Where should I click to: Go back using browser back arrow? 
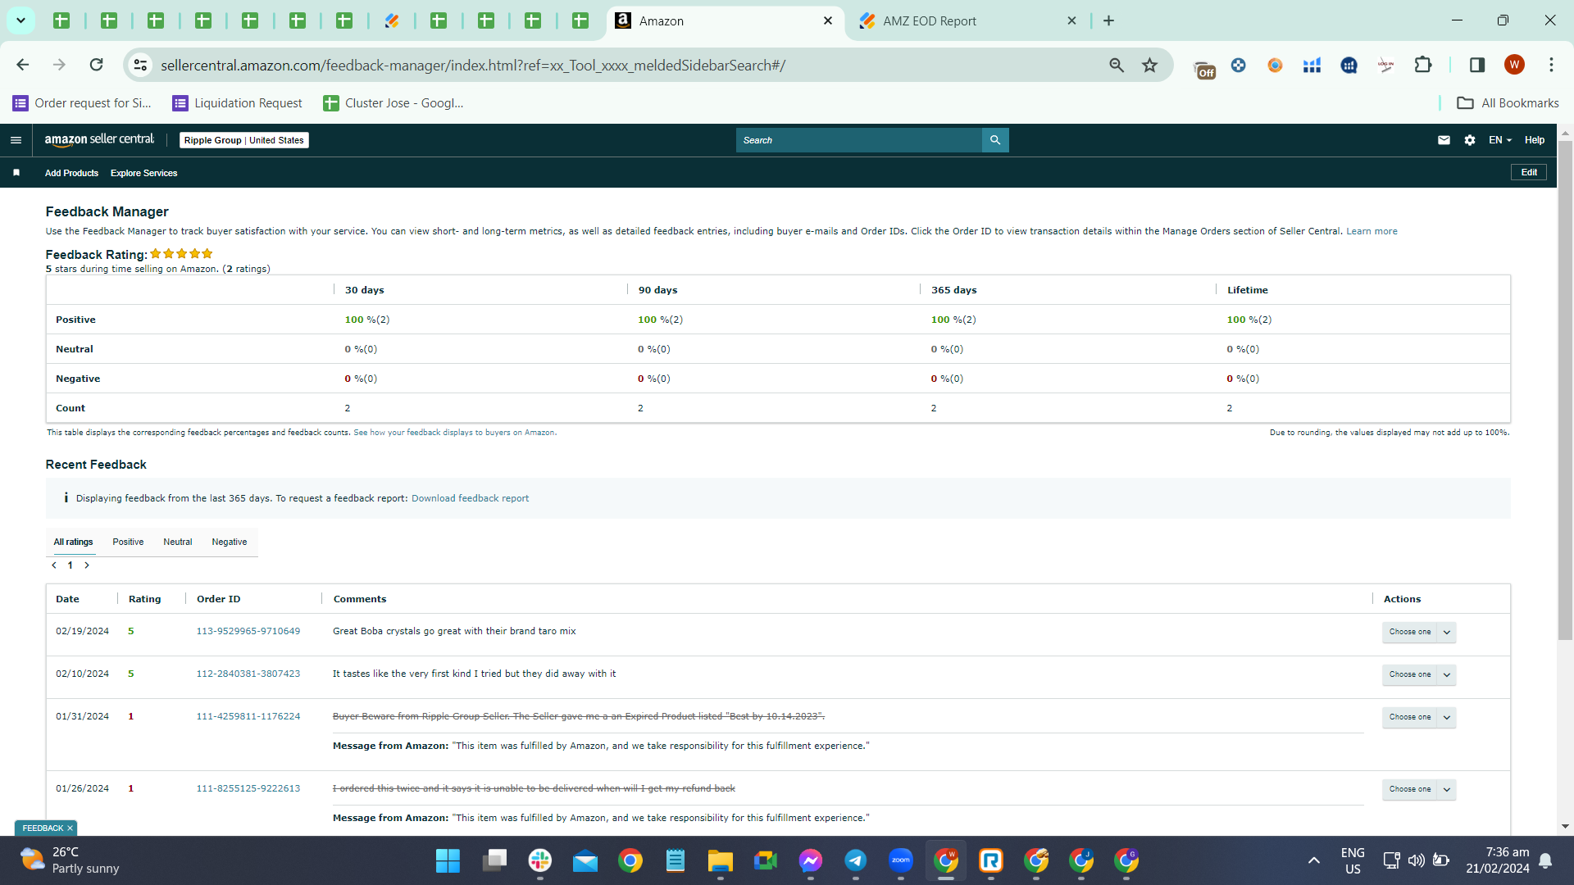23,65
